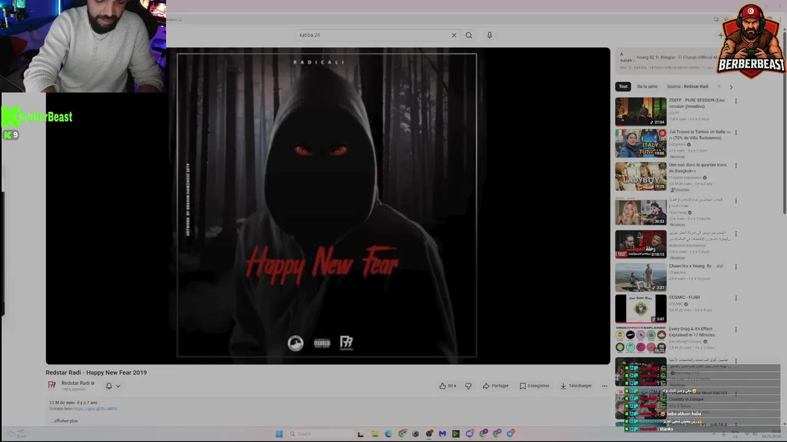Click the magnifier search icon
Image resolution: width=787 pixels, height=442 pixels.
469,35
